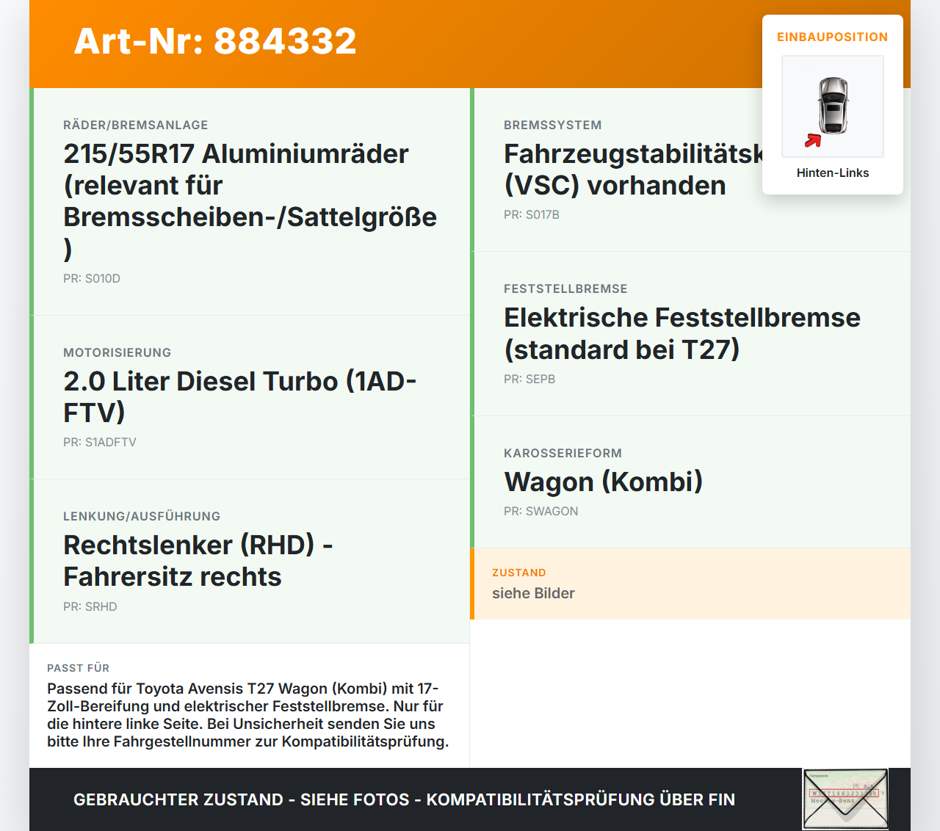Click the LENKUNG/AUSFÜHRUNG label
The width and height of the screenshot is (940, 831).
pos(142,516)
